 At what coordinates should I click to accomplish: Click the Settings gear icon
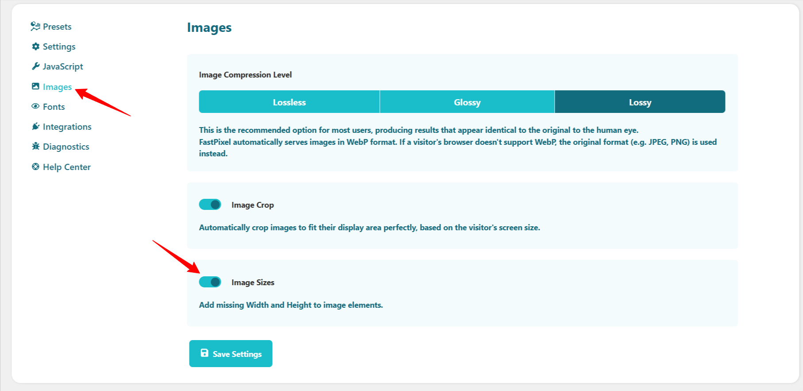36,46
